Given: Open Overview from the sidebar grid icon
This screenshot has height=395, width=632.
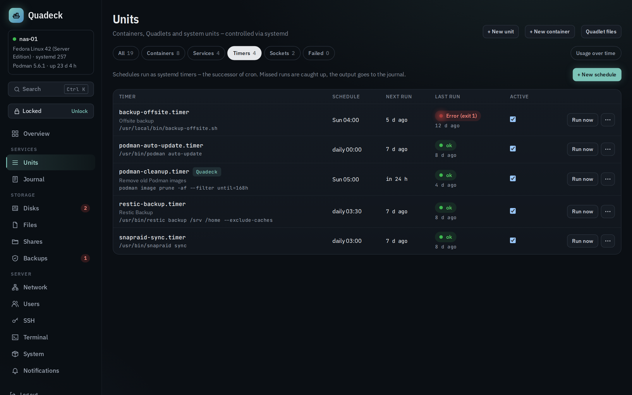Looking at the screenshot, I should pos(15,134).
